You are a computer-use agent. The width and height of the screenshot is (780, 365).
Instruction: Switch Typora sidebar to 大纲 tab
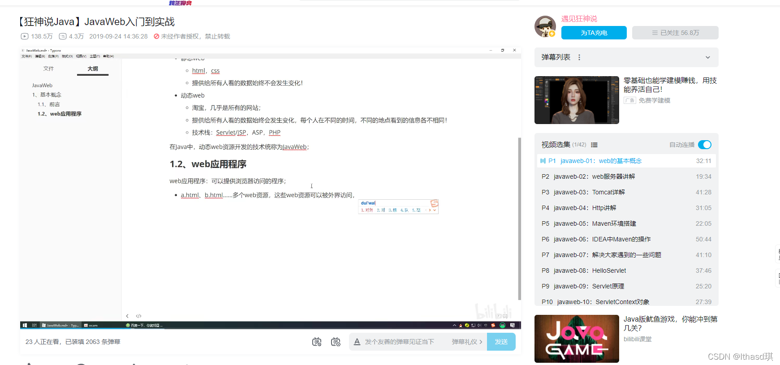click(x=93, y=69)
